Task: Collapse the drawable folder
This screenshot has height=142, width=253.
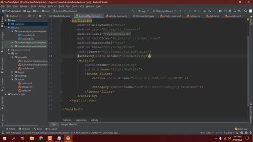Action: [12, 57]
